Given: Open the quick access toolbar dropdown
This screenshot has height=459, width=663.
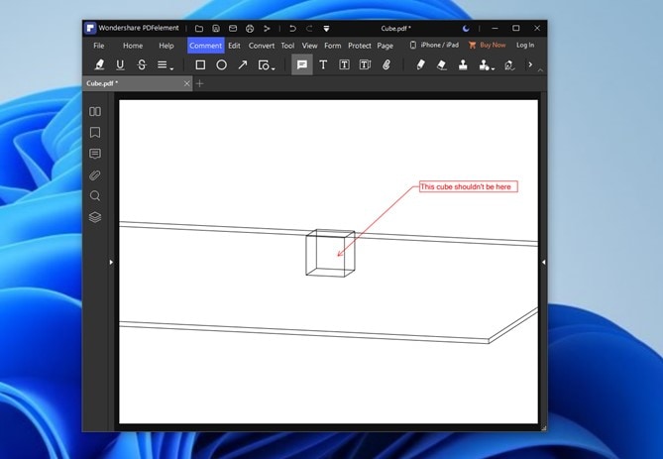Looking at the screenshot, I should pyautogui.click(x=326, y=29).
